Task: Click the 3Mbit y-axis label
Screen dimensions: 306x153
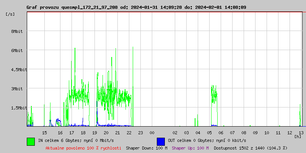Action: click(x=17, y=89)
